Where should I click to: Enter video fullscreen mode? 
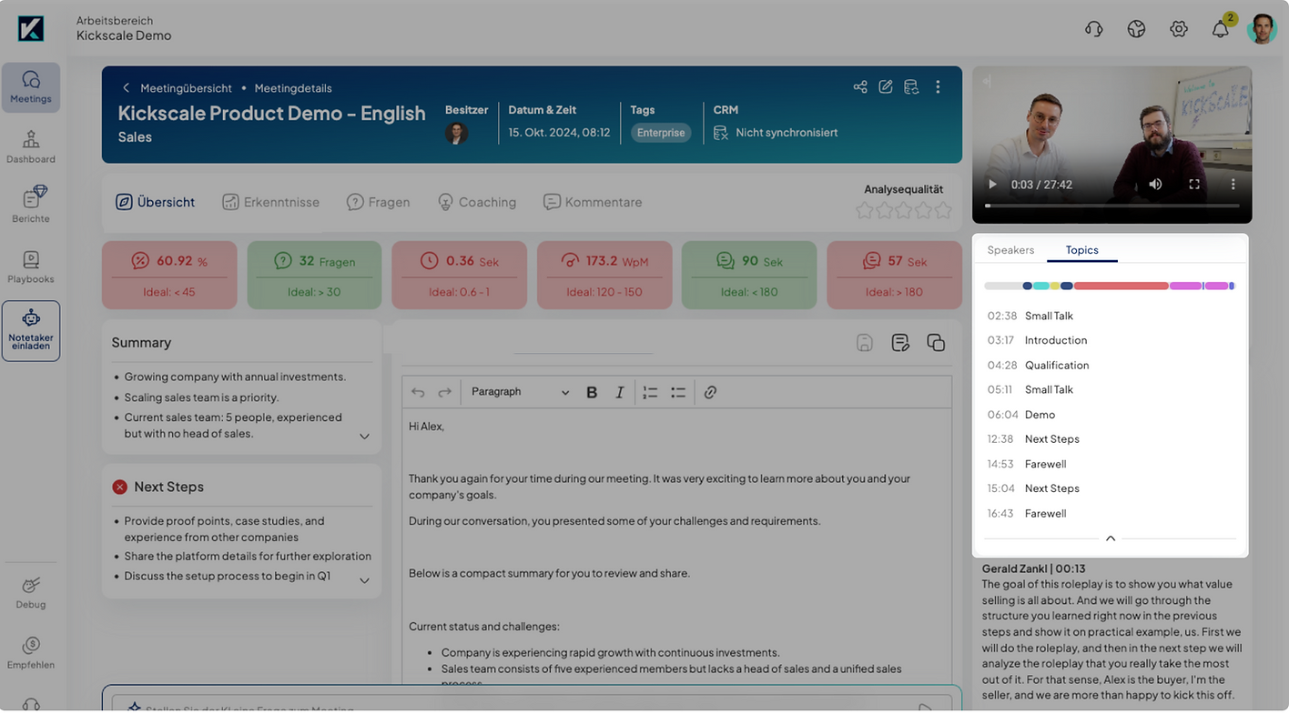(1194, 185)
